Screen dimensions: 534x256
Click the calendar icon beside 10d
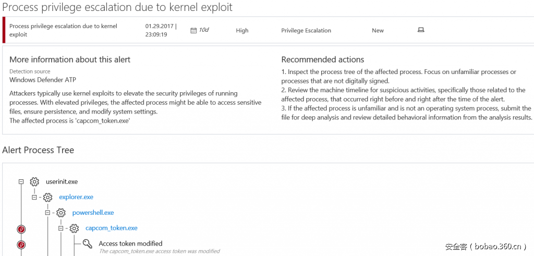coord(193,30)
